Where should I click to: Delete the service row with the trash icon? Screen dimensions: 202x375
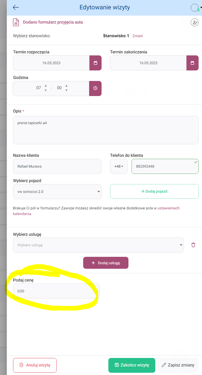pyautogui.click(x=193, y=245)
